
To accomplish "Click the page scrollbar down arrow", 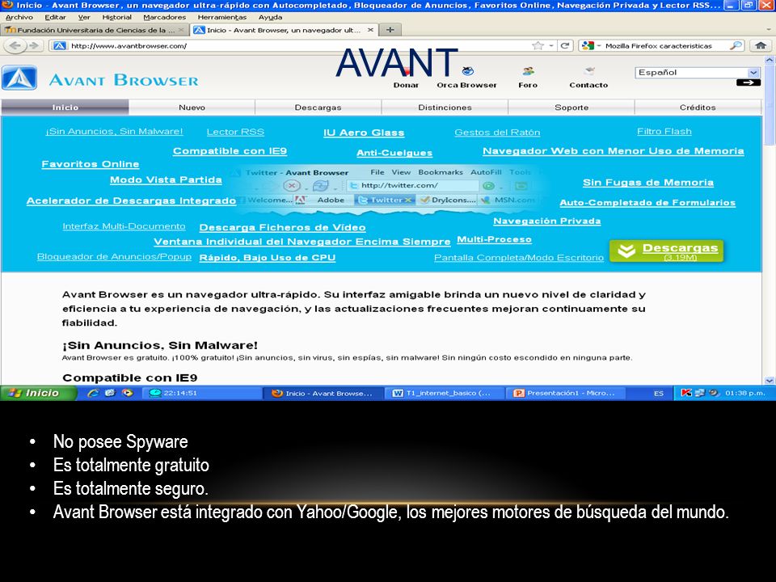I will pyautogui.click(x=769, y=381).
